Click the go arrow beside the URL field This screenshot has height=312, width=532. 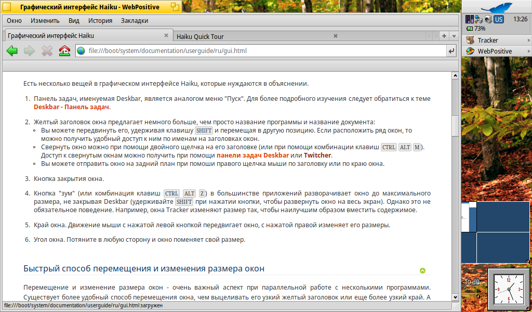[x=451, y=51]
